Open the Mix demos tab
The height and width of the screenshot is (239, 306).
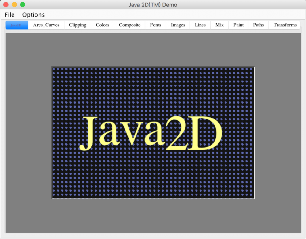point(219,25)
